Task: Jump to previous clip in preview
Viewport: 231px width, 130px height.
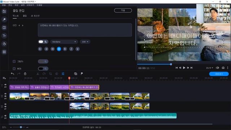Action: [176, 68]
